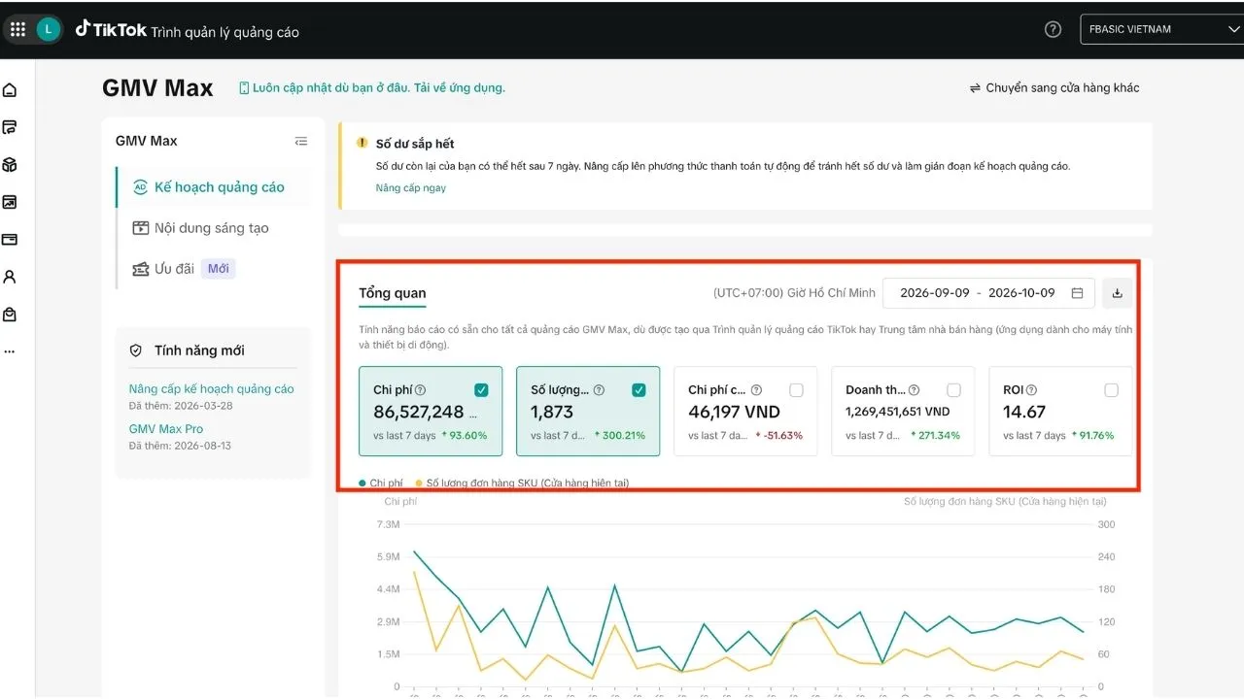Image resolution: width=1244 pixels, height=699 pixels.
Task: Click the 46,197 VND cost value
Action: (735, 412)
